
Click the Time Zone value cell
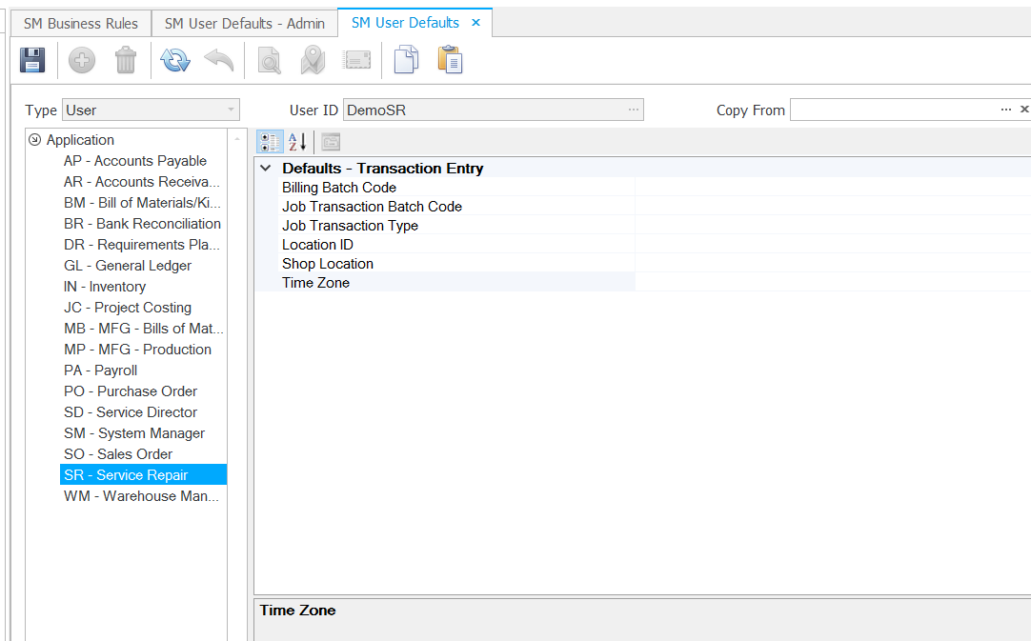coord(831,283)
